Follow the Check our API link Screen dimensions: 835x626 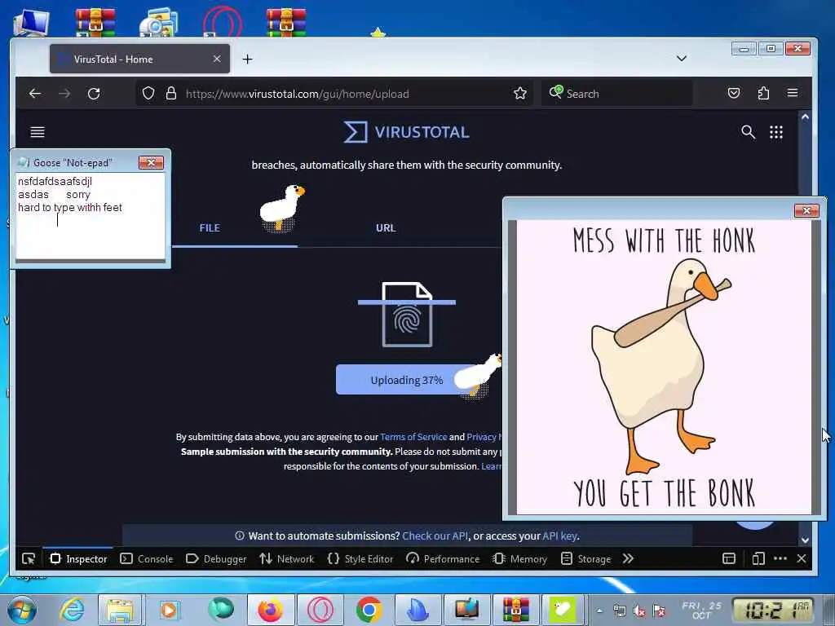click(x=435, y=536)
